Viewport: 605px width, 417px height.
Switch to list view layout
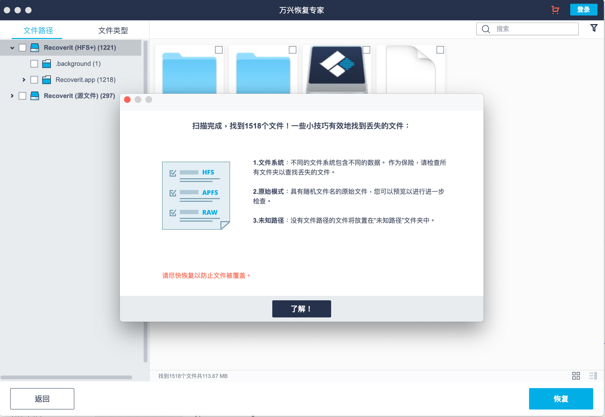[593, 376]
